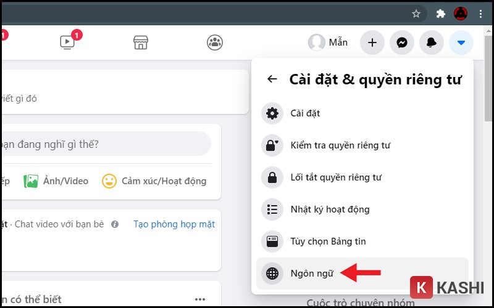Open the Groups tab
494x308 pixels.
(x=215, y=43)
